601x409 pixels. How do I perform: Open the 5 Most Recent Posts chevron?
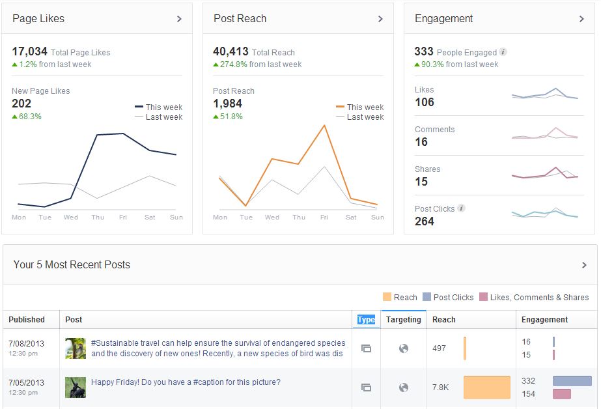coord(584,265)
